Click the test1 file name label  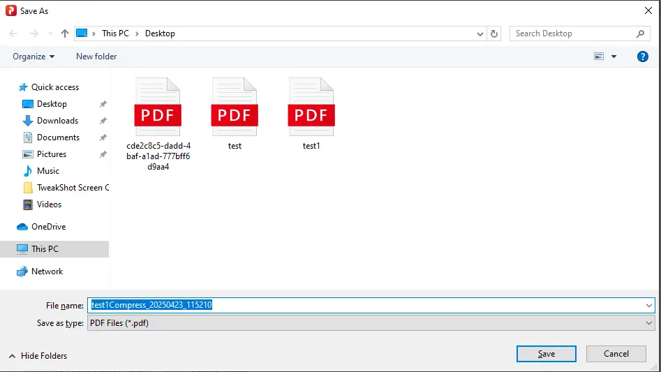(311, 146)
